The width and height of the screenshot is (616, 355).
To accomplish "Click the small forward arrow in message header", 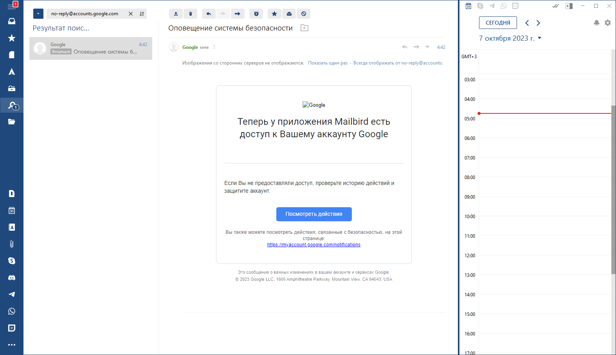I will (x=416, y=47).
